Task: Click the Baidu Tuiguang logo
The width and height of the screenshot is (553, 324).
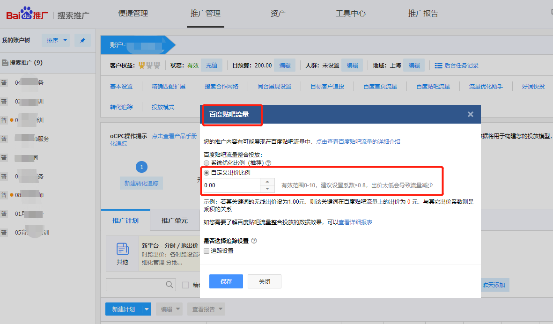Action: [x=27, y=14]
